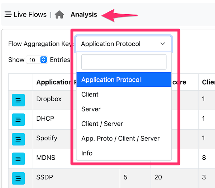Screen dimensions: 215x188
Task: Go to the home icon
Action: [59, 15]
